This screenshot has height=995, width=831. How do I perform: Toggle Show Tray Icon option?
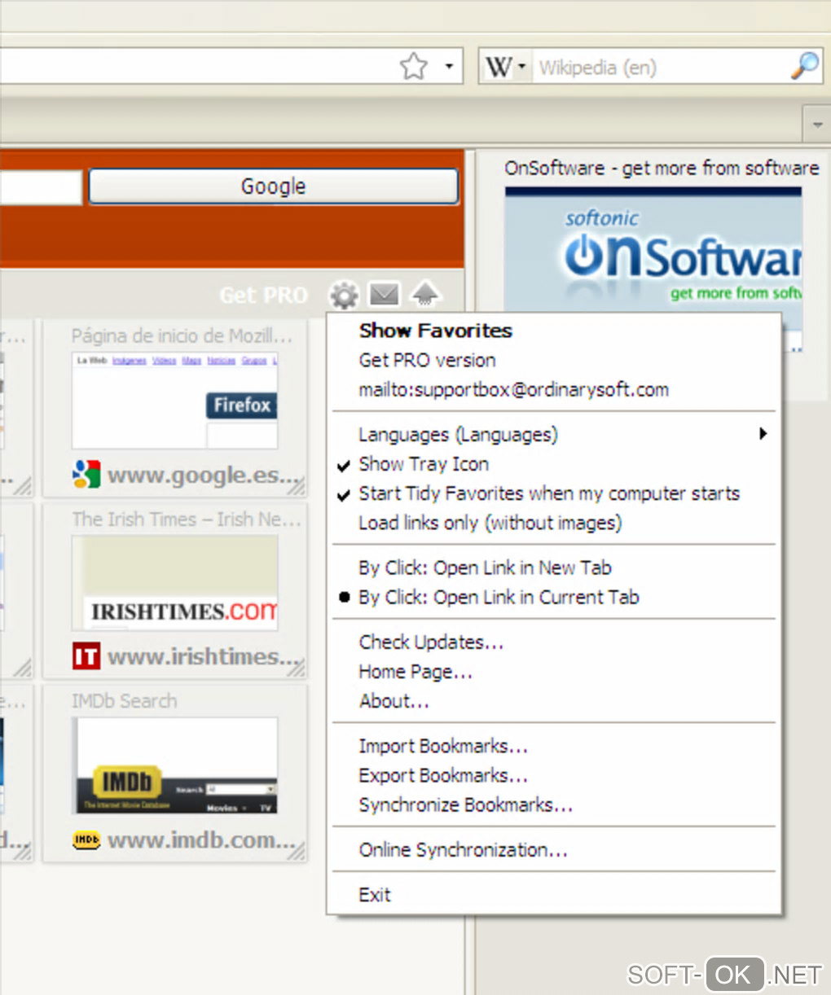tap(554, 463)
